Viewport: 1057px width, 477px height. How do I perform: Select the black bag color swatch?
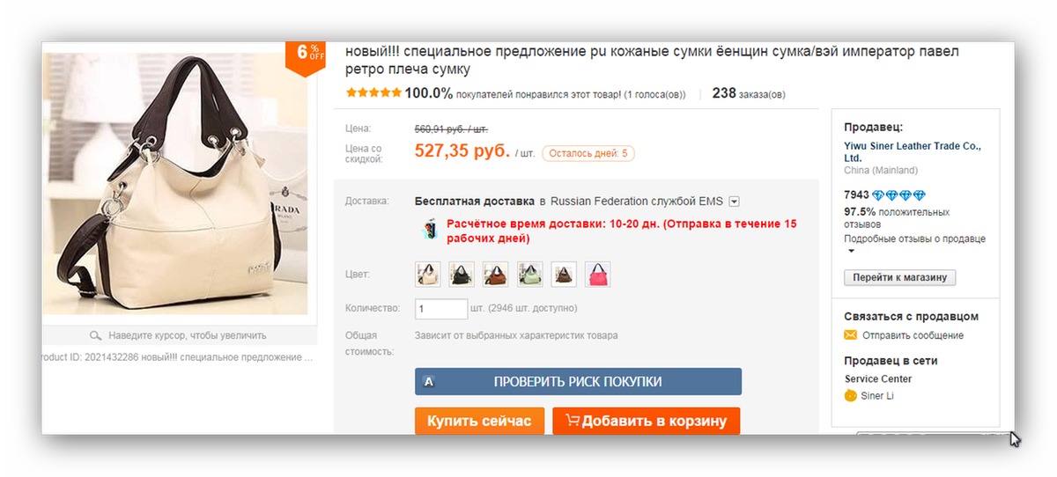pos(462,275)
